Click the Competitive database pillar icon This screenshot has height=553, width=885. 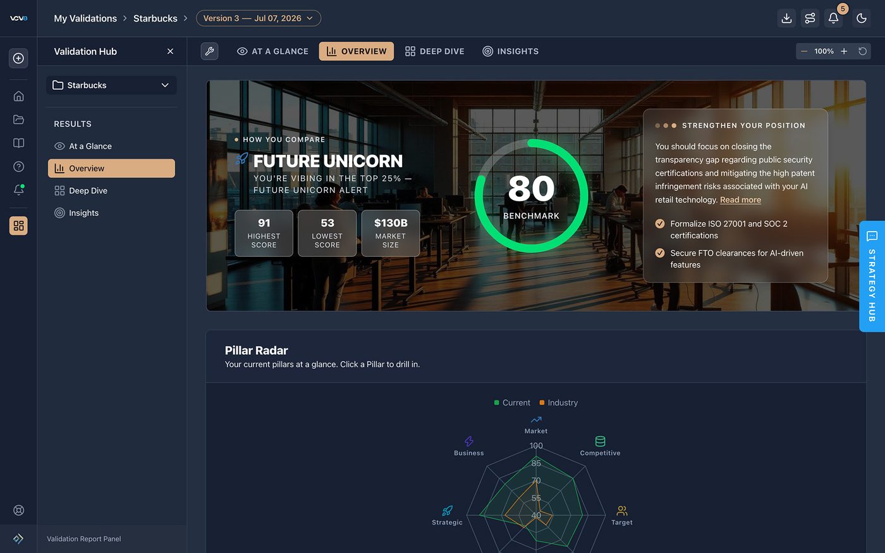point(600,441)
